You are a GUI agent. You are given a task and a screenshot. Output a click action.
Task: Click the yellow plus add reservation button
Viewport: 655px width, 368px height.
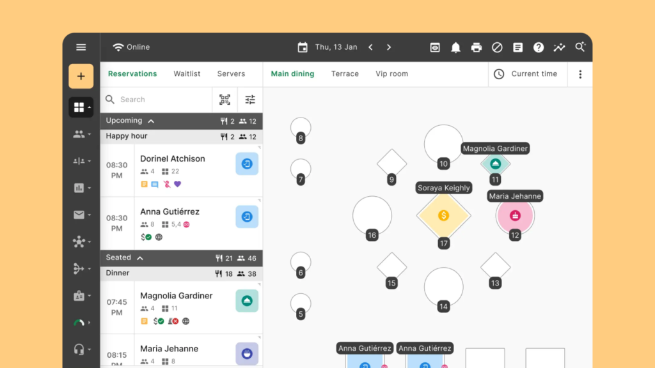[x=81, y=76]
